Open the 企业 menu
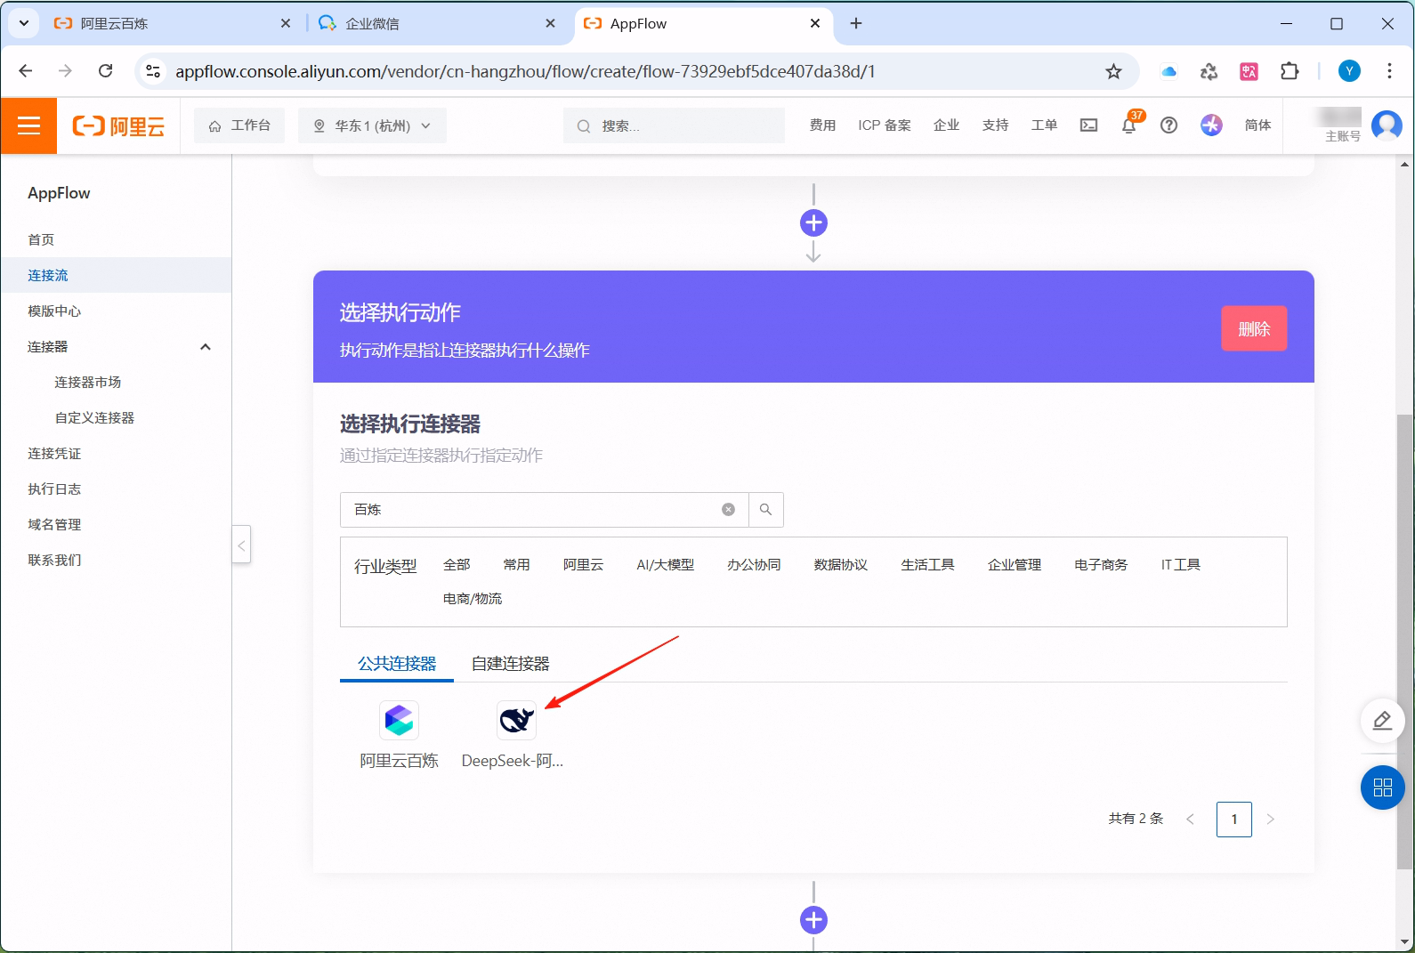The height and width of the screenshot is (953, 1415). 946,125
